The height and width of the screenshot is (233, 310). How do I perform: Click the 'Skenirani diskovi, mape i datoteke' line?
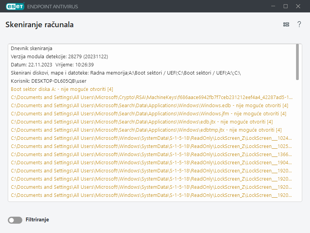click(x=126, y=73)
